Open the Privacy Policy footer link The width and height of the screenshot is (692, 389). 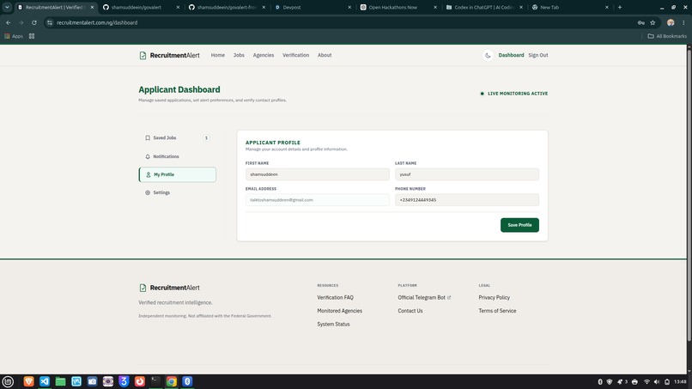coord(494,298)
